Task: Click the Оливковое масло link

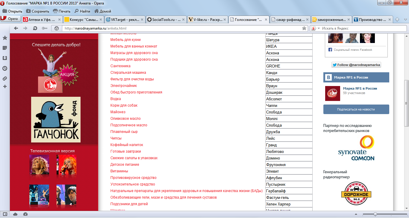Action: tap(125, 119)
